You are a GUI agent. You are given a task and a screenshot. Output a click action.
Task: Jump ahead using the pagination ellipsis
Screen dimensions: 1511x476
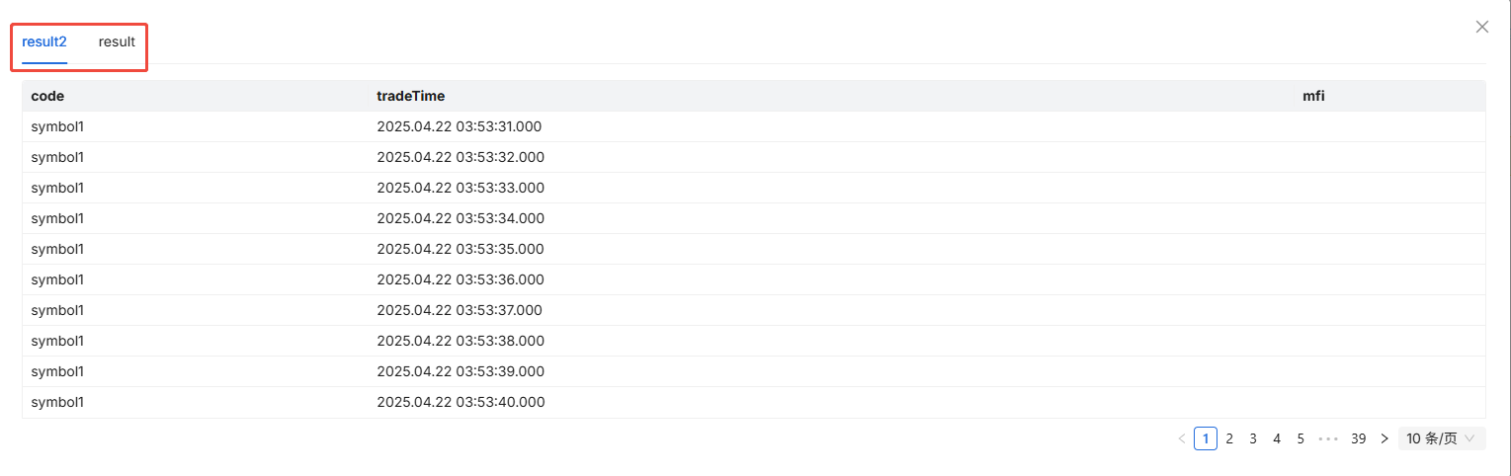click(1327, 438)
